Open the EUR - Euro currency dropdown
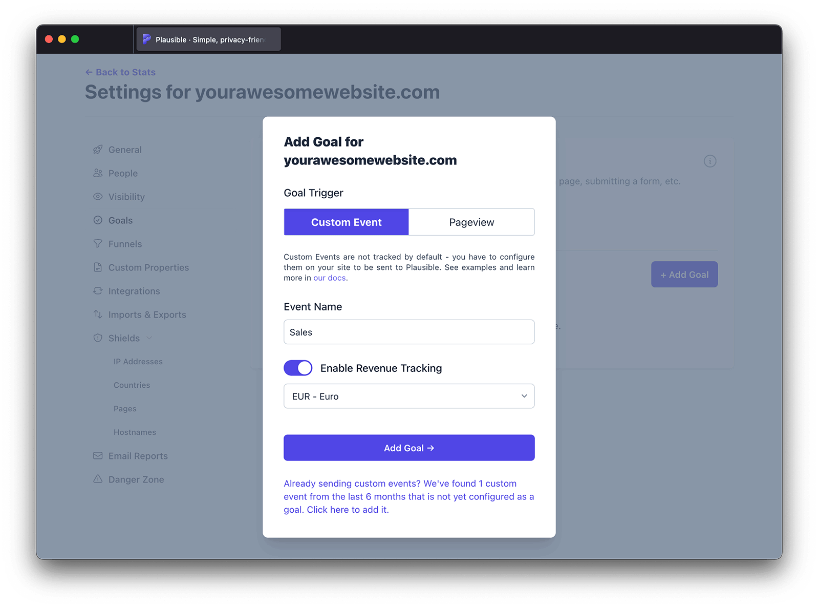Viewport: 819px width, 608px height. [409, 396]
